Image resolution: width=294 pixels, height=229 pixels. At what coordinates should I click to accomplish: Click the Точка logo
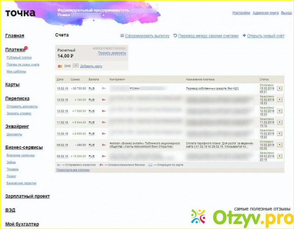point(20,13)
